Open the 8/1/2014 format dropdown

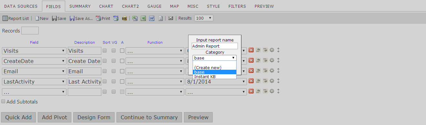(x=216, y=82)
